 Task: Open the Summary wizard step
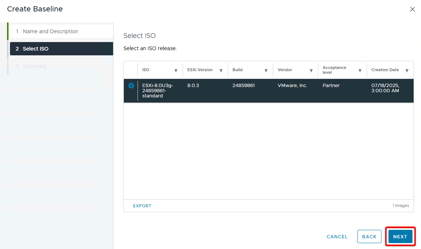pos(34,66)
